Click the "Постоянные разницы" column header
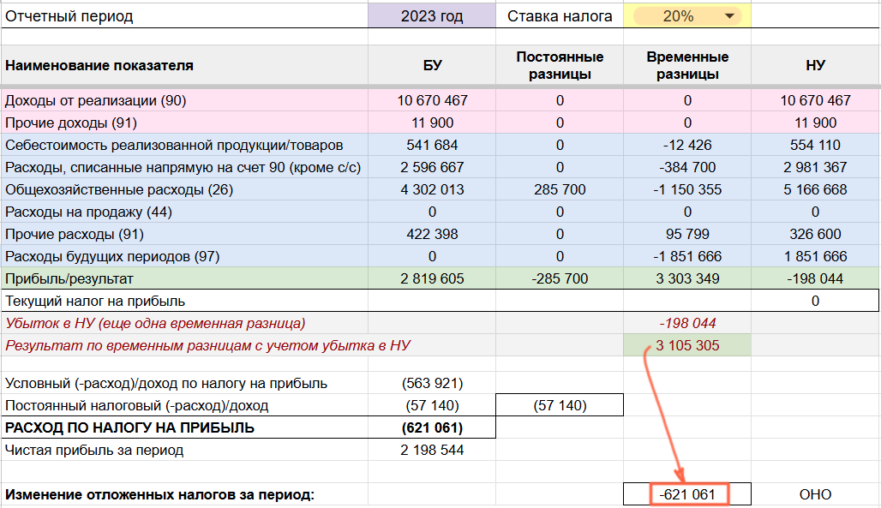 click(x=560, y=65)
